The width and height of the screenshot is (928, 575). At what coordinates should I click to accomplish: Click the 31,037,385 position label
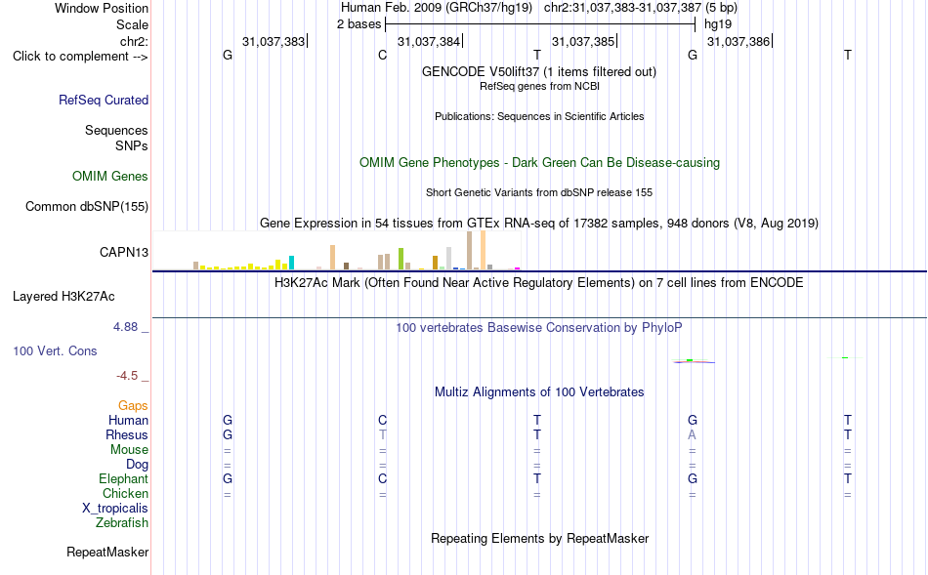[583, 41]
